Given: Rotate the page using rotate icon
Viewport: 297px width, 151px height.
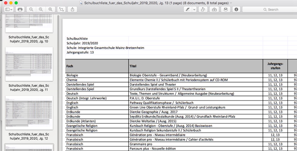Looking at the screenshot, I should tap(203, 9).
